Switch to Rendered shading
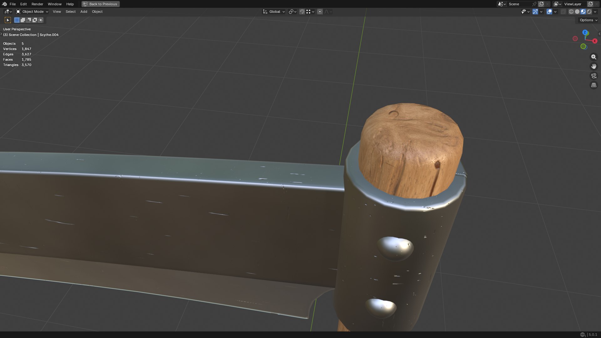The width and height of the screenshot is (601, 338). pyautogui.click(x=589, y=12)
